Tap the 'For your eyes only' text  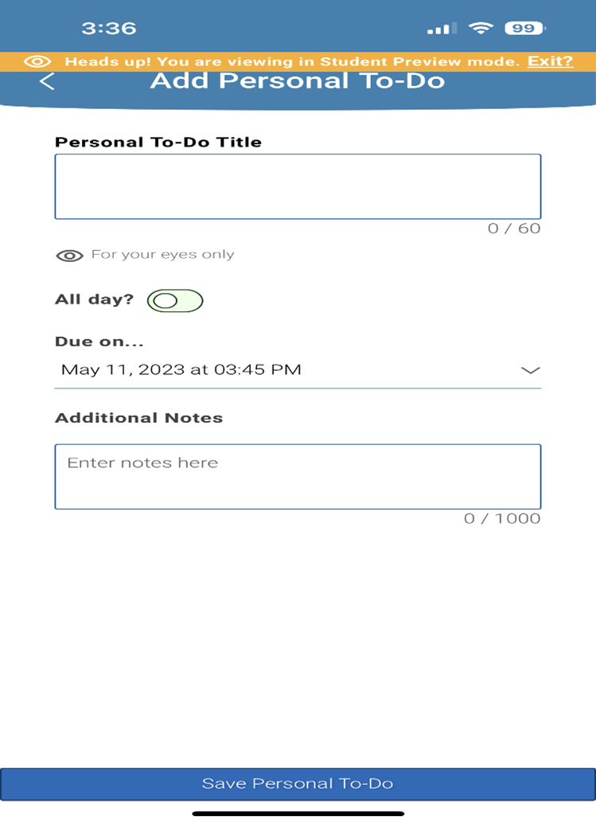coord(163,255)
